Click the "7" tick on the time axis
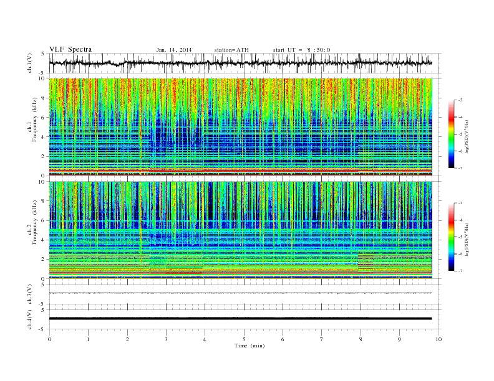The height and width of the screenshot is (381, 494). tap(322, 339)
